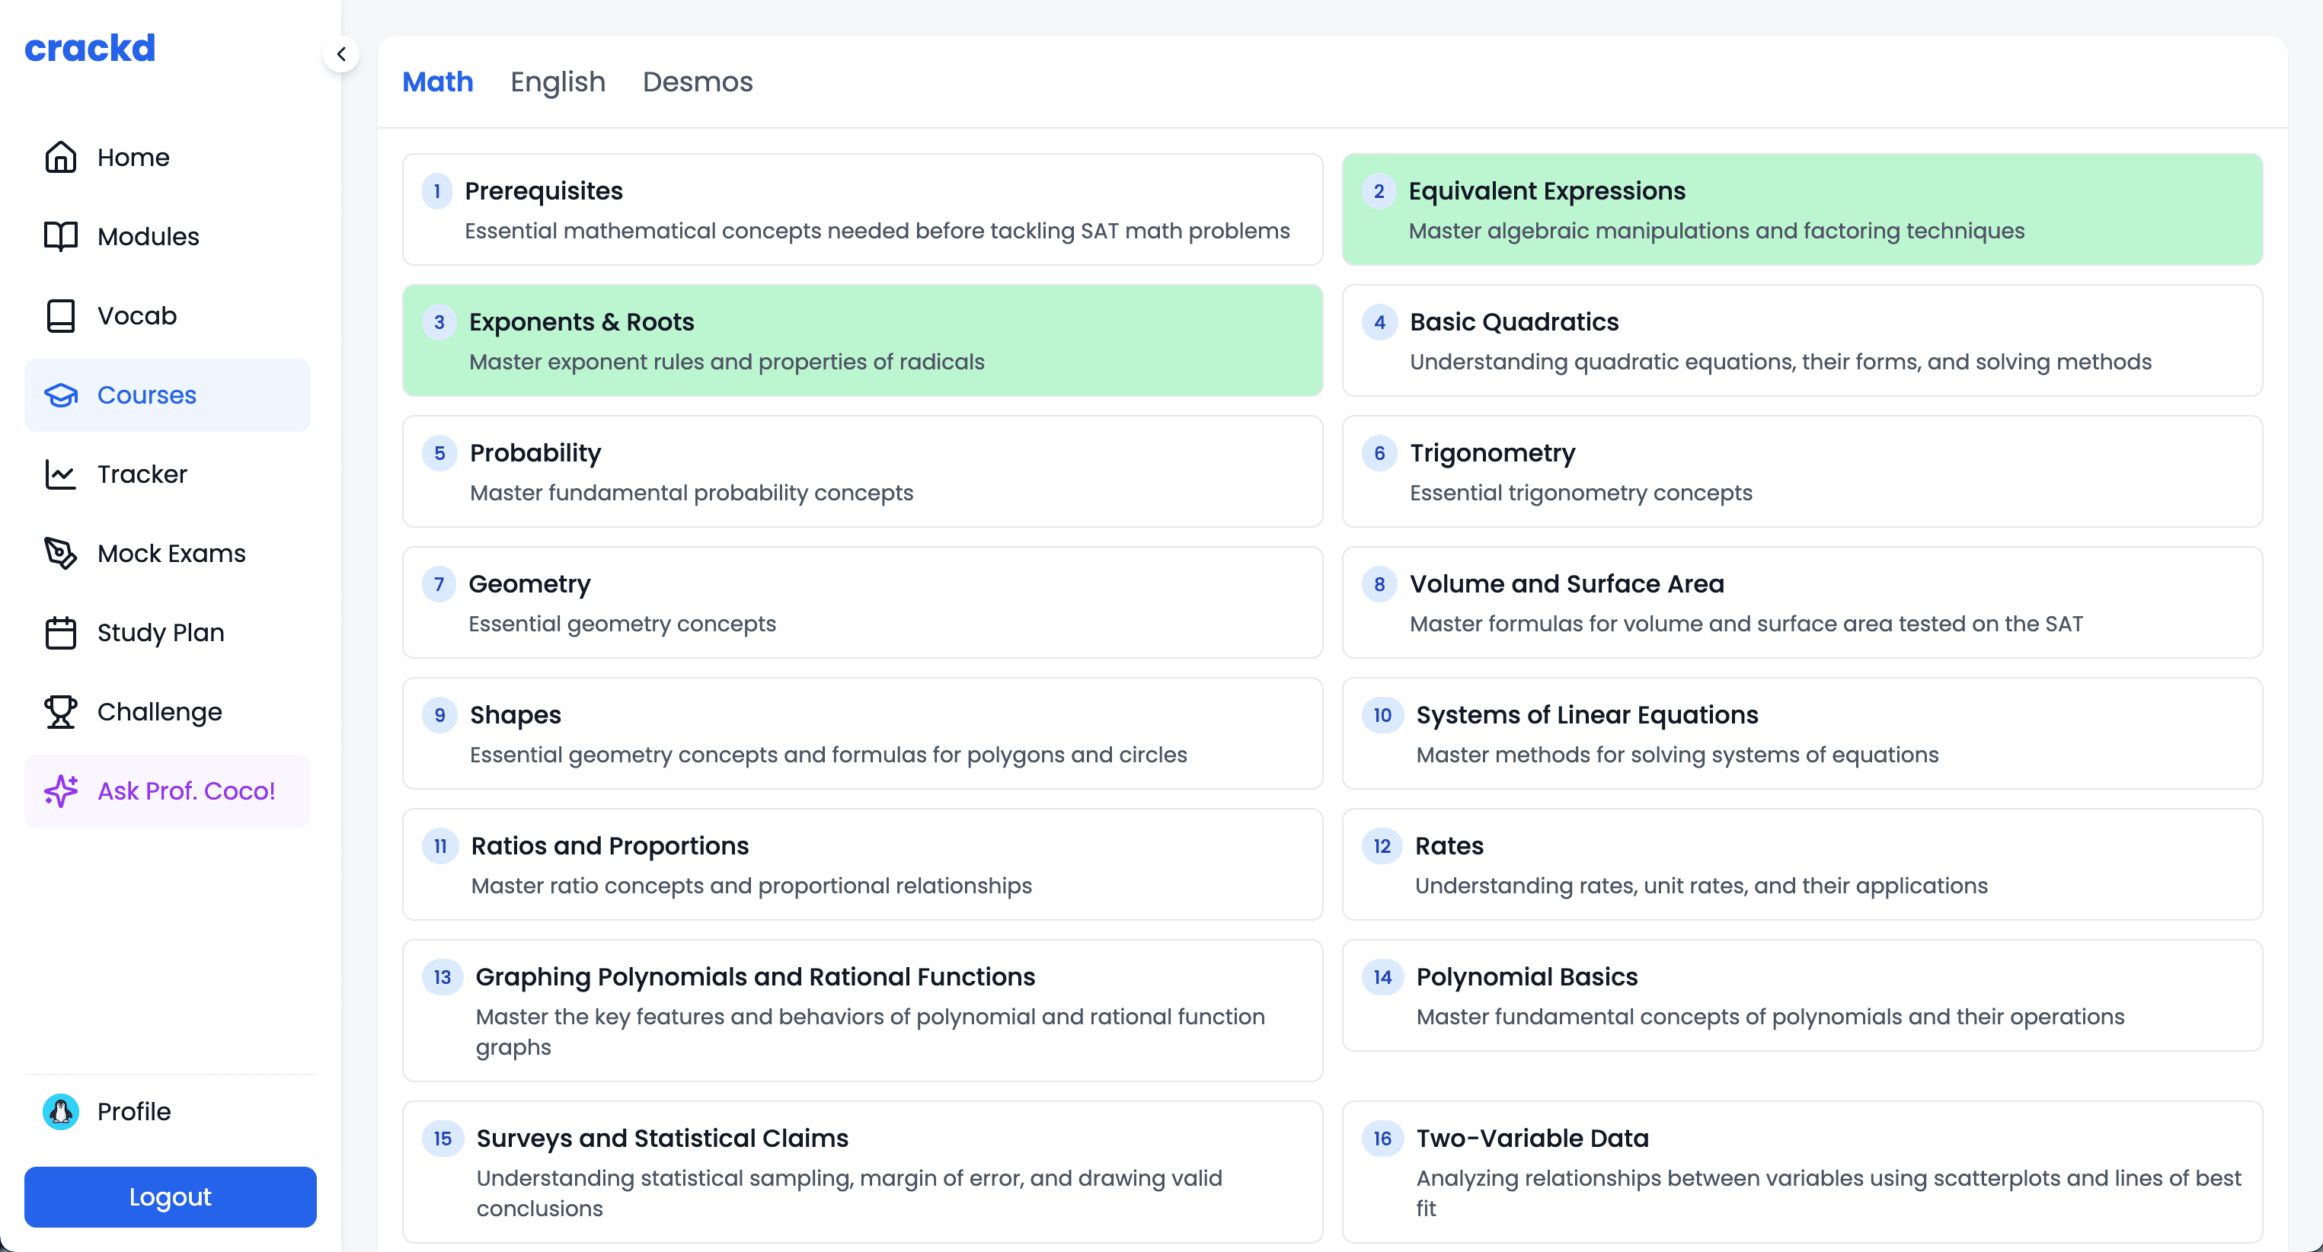This screenshot has height=1252, width=2323.
Task: Open the Equivalent Expressions lesson
Action: click(x=1802, y=209)
